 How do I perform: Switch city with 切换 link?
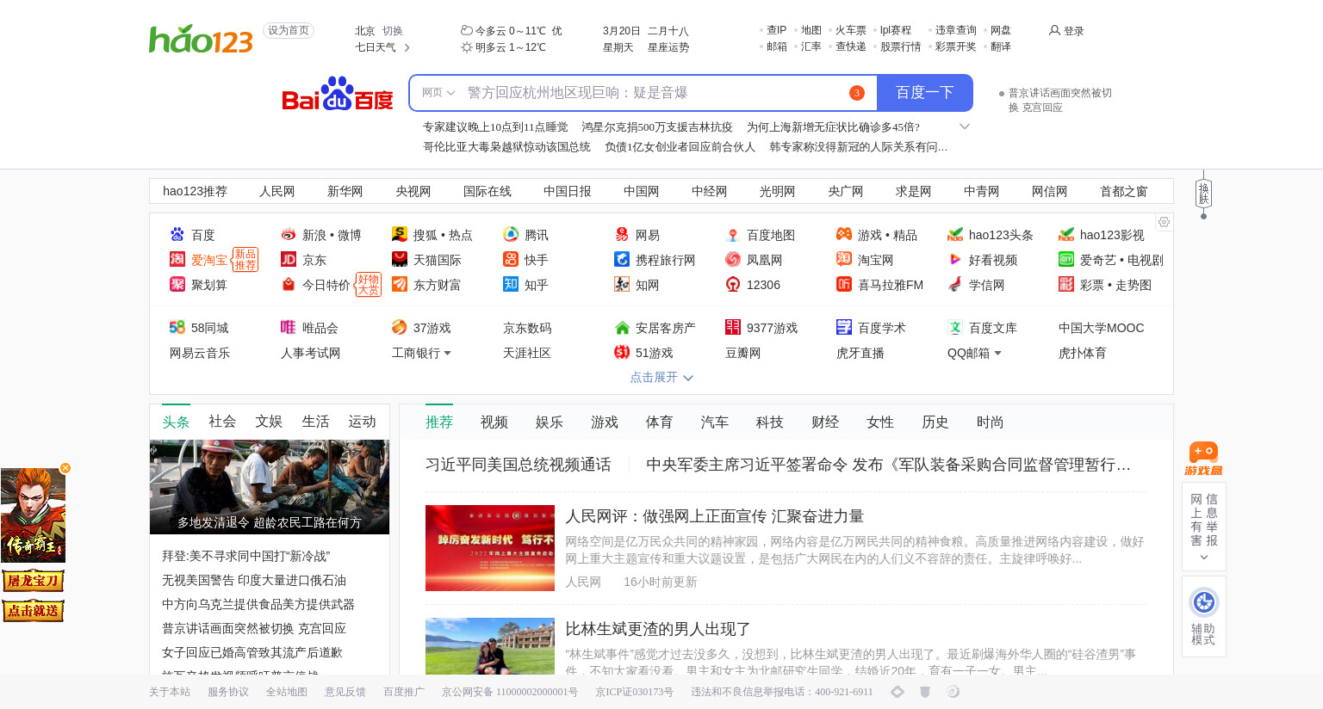click(393, 31)
